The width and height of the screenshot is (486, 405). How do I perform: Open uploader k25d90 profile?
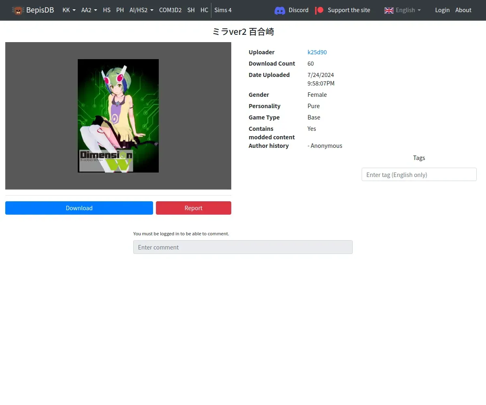[317, 52]
